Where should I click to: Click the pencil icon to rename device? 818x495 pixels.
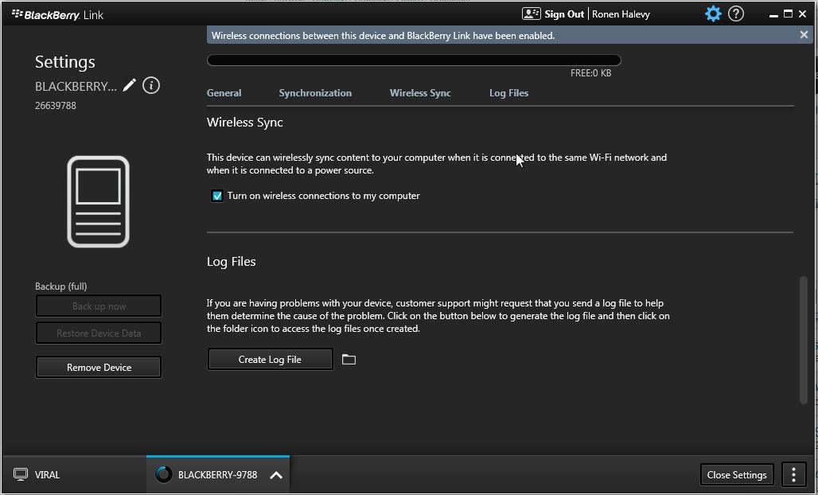tap(130, 85)
